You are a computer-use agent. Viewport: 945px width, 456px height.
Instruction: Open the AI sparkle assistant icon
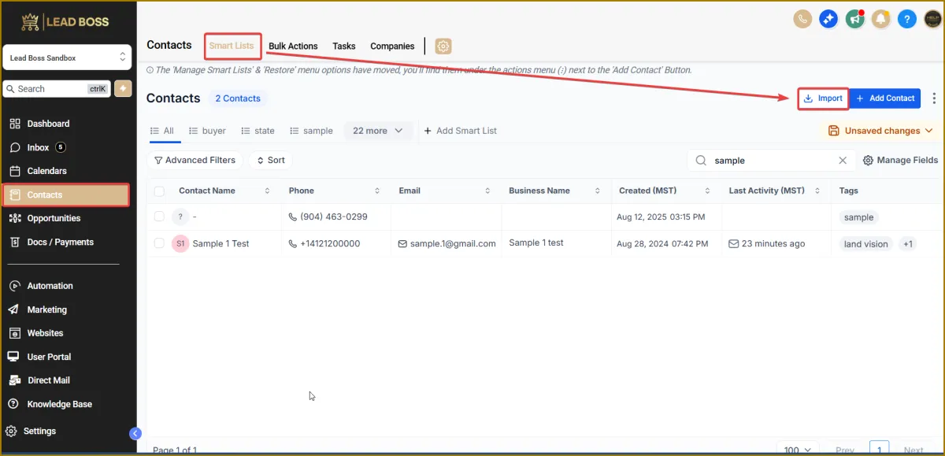coord(828,19)
